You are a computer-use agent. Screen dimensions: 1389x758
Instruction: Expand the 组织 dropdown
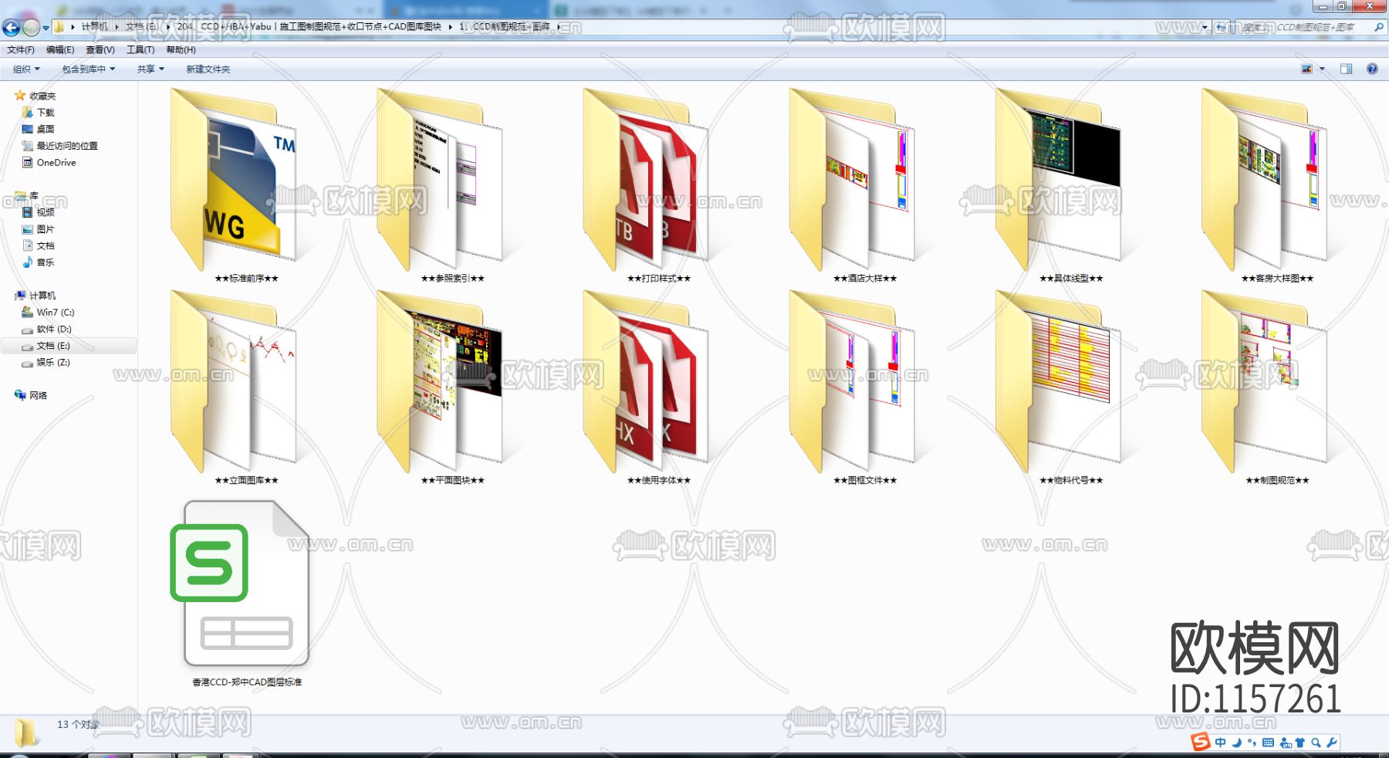point(26,69)
